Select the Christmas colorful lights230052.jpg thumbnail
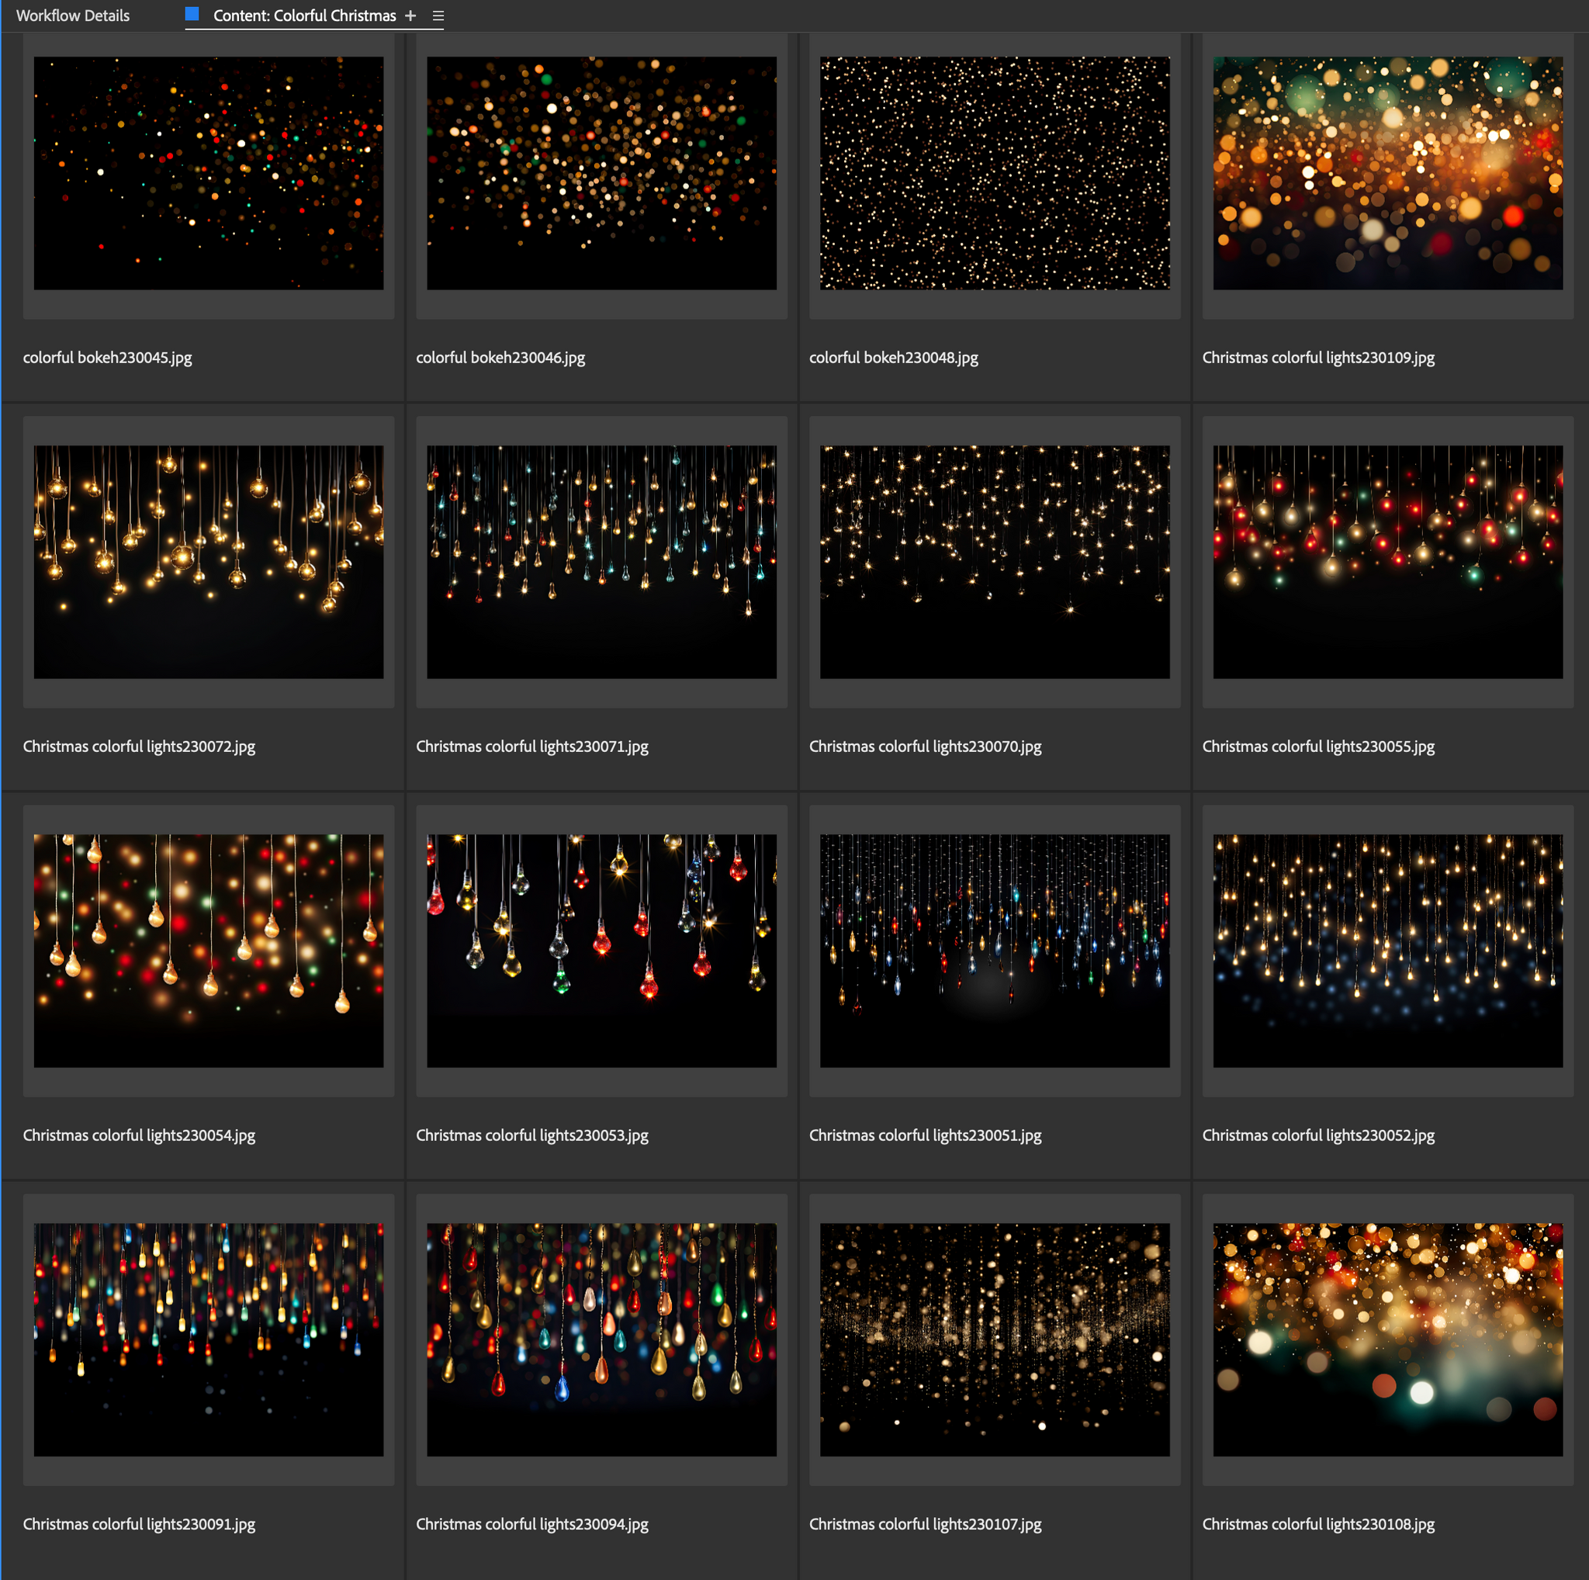 click(1387, 951)
